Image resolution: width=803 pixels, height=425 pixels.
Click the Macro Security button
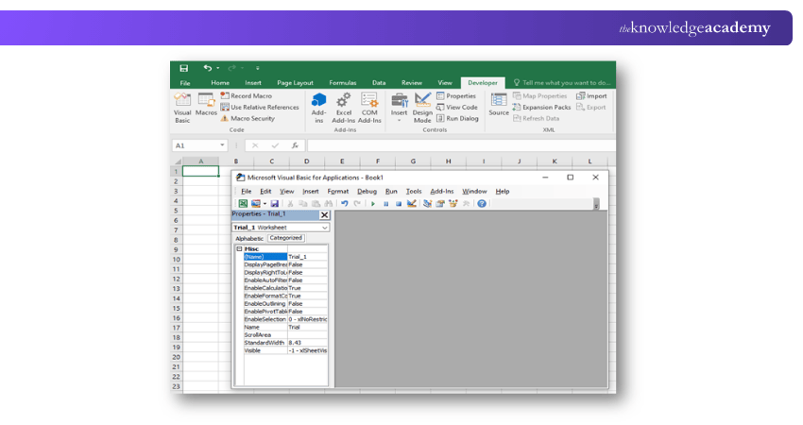(x=248, y=118)
